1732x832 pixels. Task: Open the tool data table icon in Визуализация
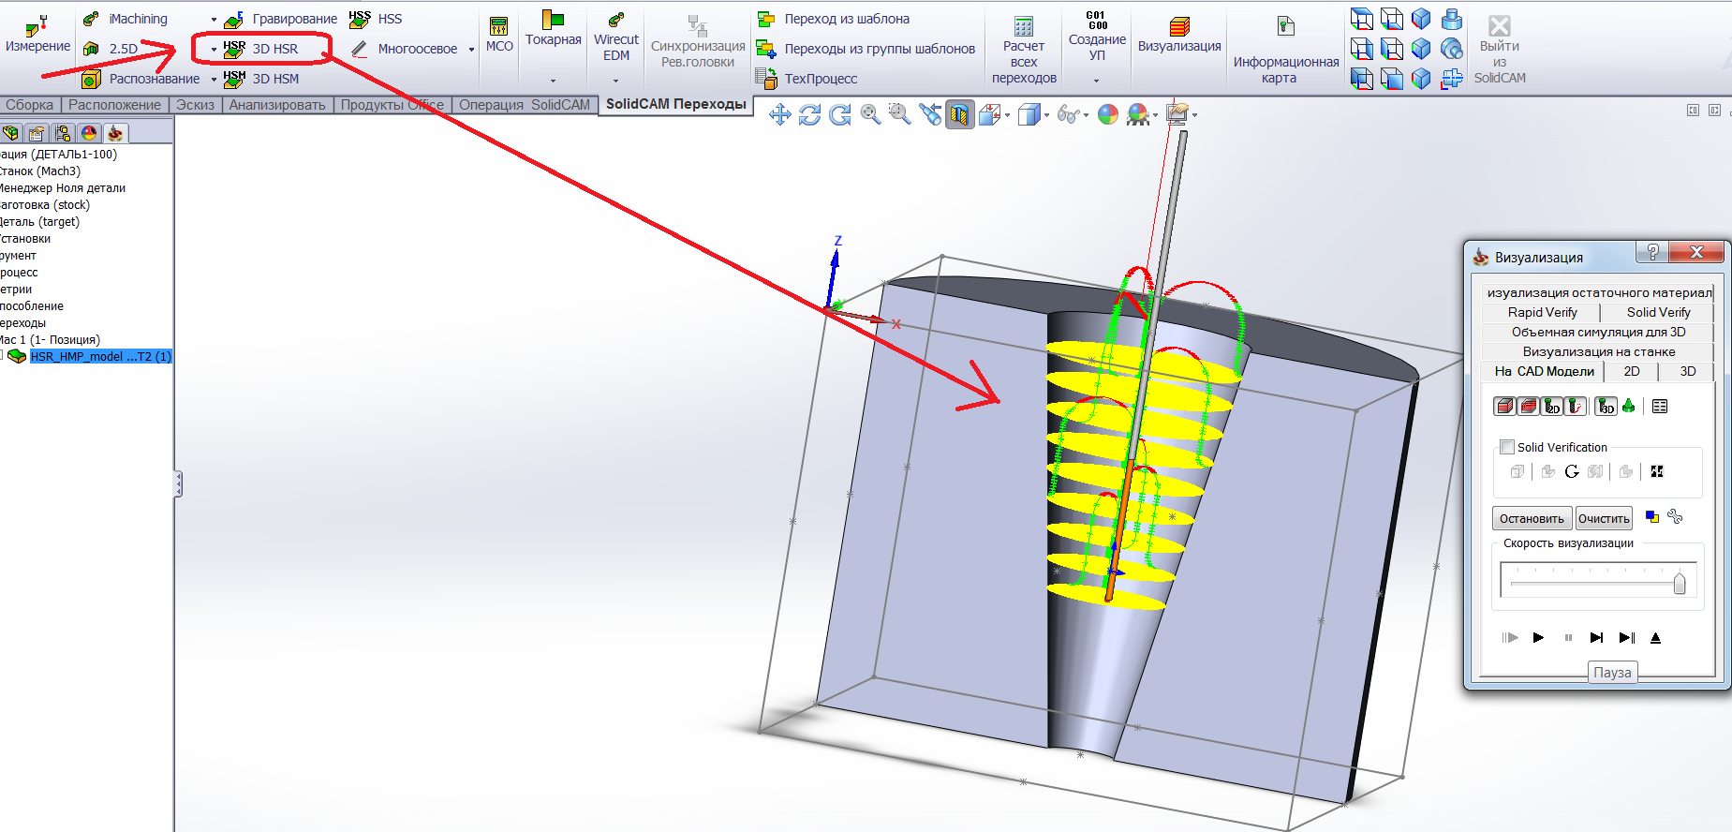coord(1660,406)
